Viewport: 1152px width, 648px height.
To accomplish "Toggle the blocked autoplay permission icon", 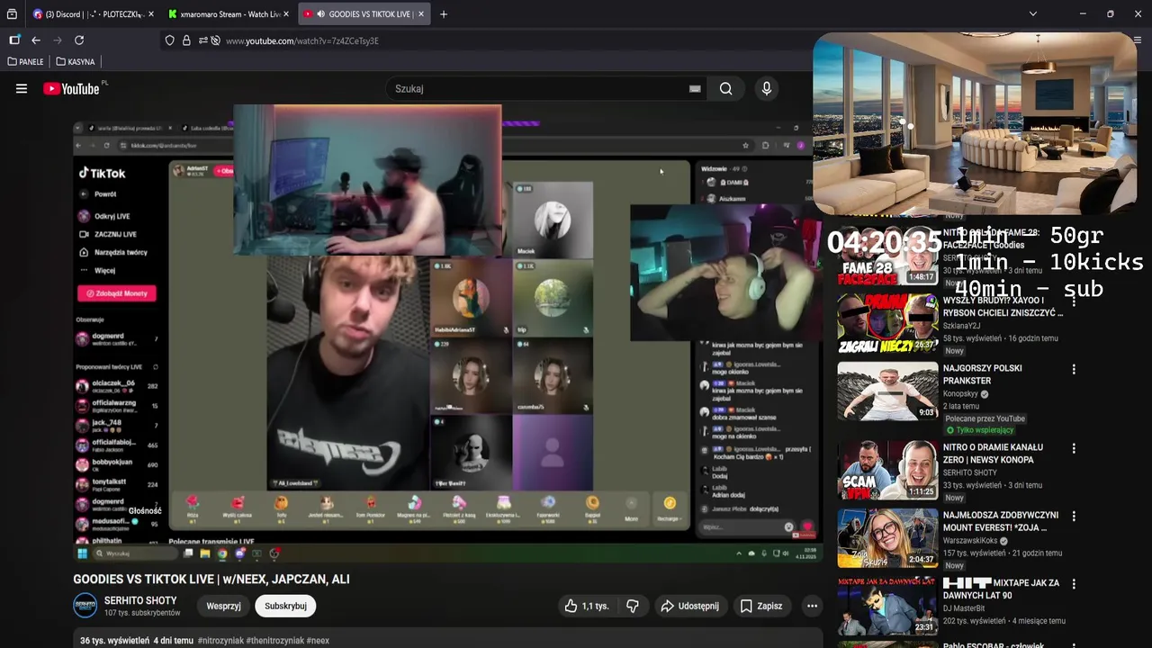I will tap(216, 40).
